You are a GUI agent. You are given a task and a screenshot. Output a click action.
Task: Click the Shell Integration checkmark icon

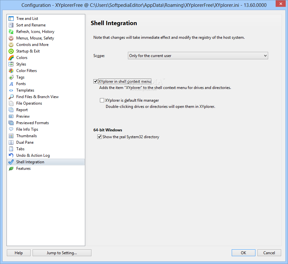click(x=11, y=162)
